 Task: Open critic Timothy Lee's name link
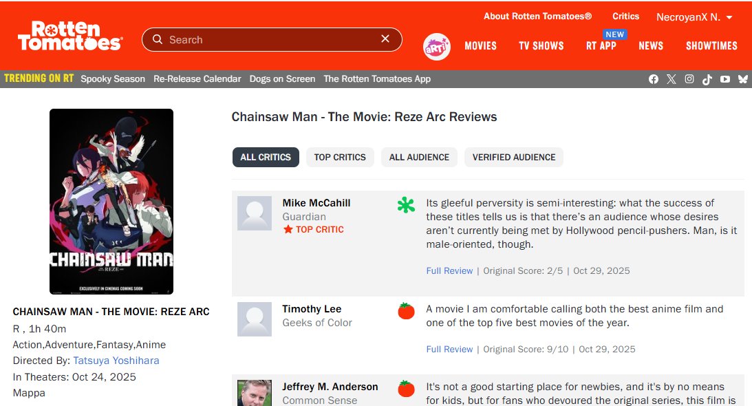click(312, 309)
